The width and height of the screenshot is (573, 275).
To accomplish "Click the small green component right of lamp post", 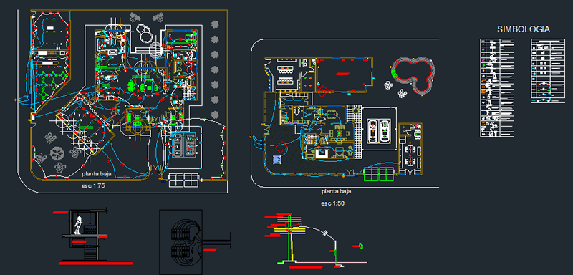I will click(362, 246).
